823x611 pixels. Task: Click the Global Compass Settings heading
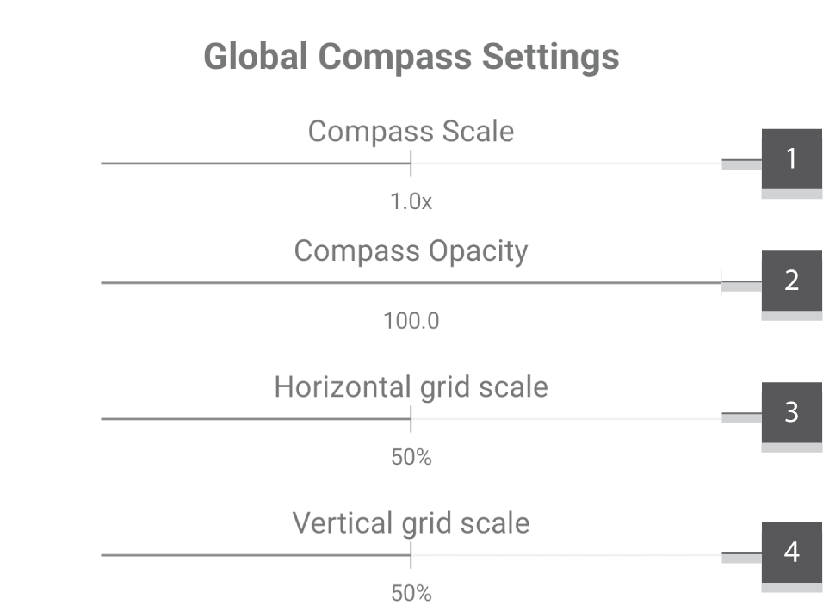(411, 57)
